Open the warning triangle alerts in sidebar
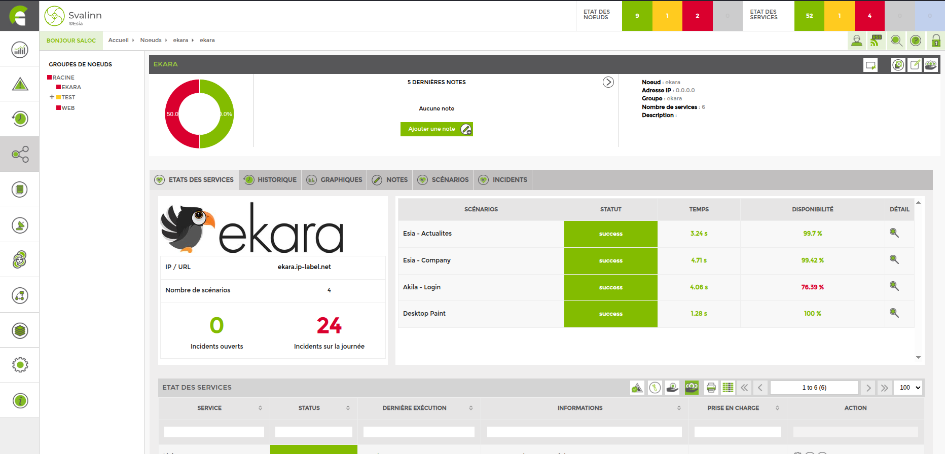Image resolution: width=945 pixels, height=454 pixels. 20,84
